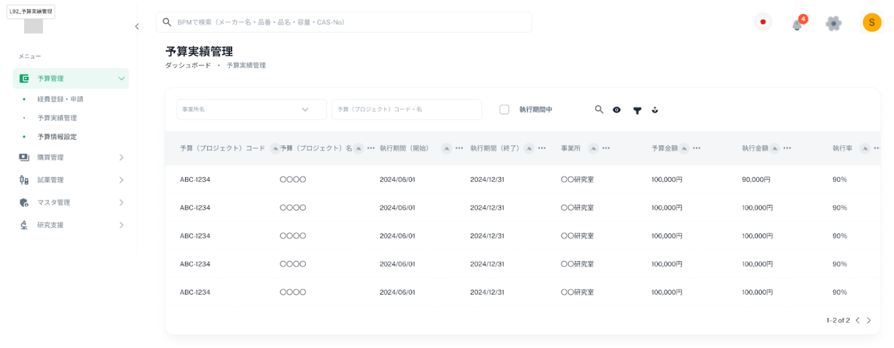
Task: Click the 予算(プロジェクト)コード・名 input field
Action: (407, 109)
